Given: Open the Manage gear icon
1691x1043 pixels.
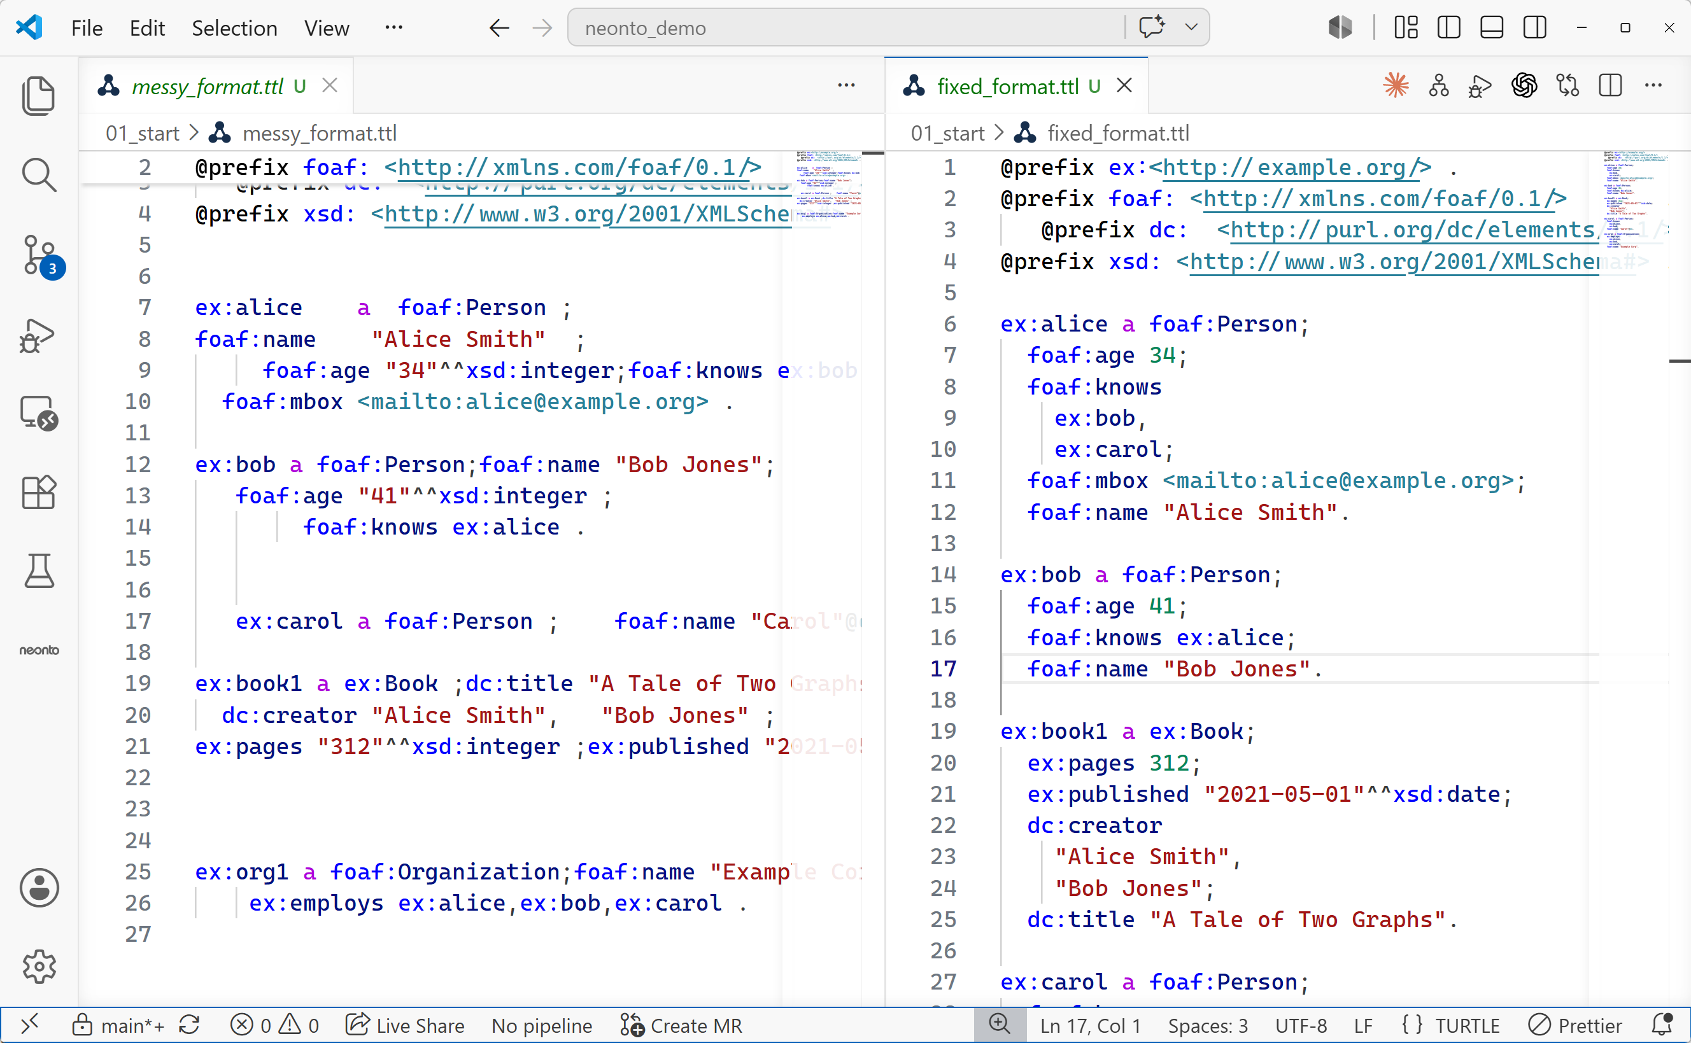Looking at the screenshot, I should 39,967.
